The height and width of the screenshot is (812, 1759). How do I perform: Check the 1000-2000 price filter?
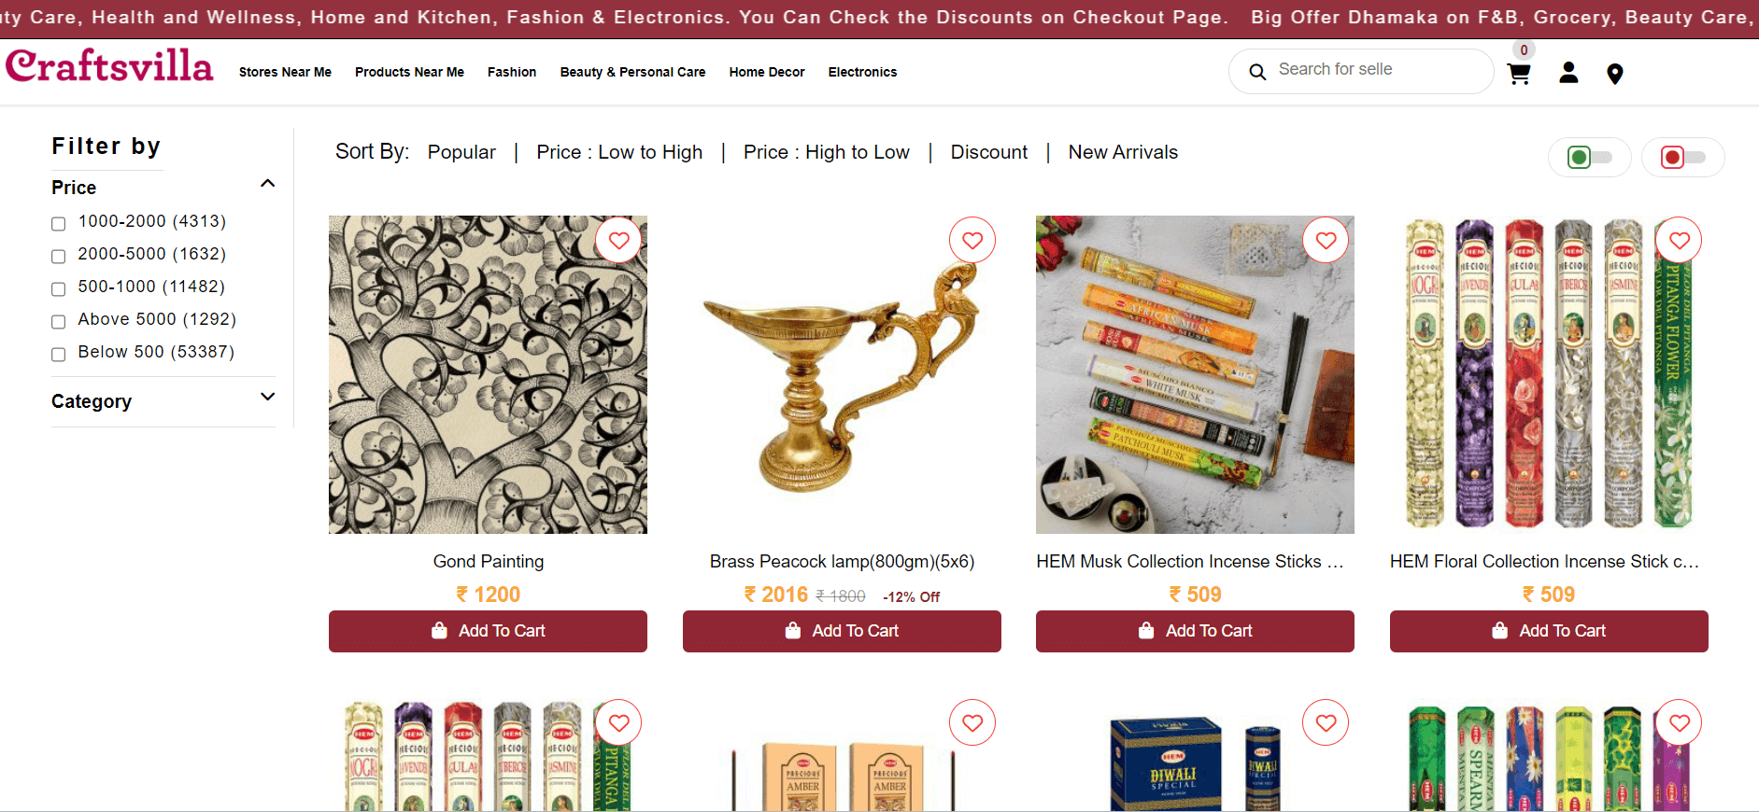click(58, 223)
